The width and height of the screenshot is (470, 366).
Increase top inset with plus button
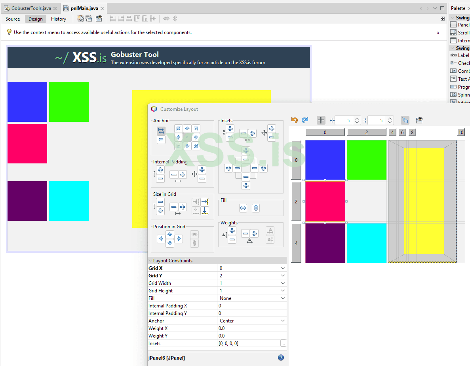246,151
